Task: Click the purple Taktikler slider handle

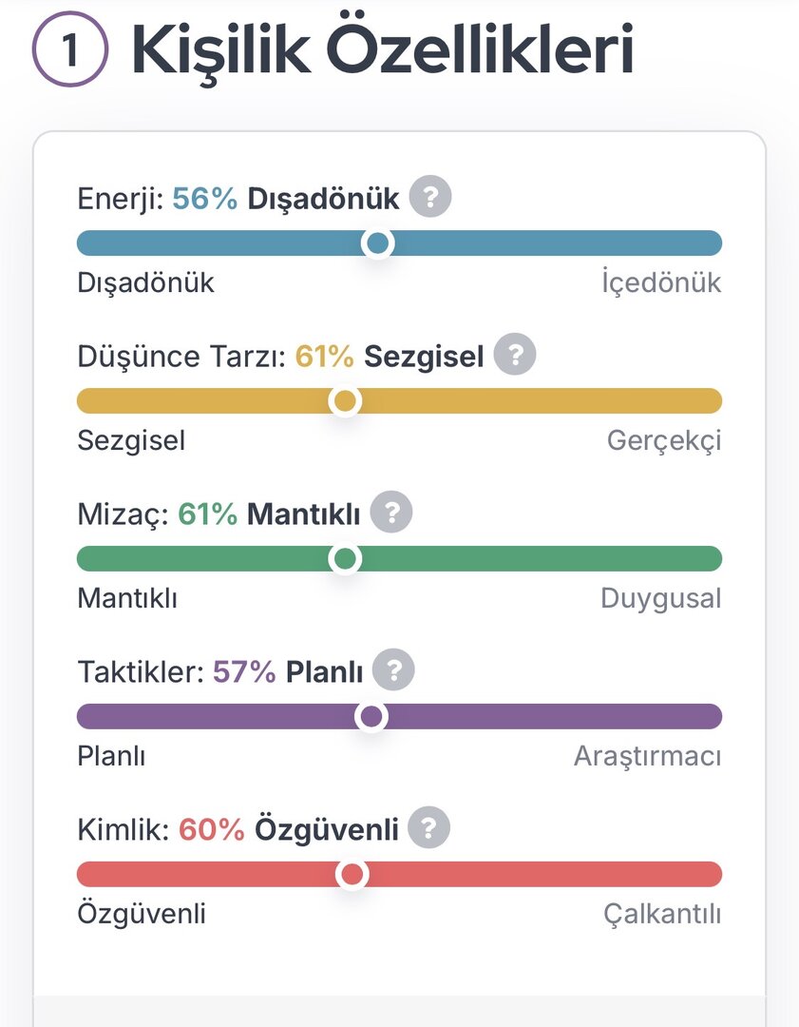Action: pyautogui.click(x=371, y=716)
